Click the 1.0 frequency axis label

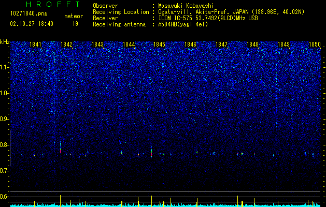click(x=4, y=93)
